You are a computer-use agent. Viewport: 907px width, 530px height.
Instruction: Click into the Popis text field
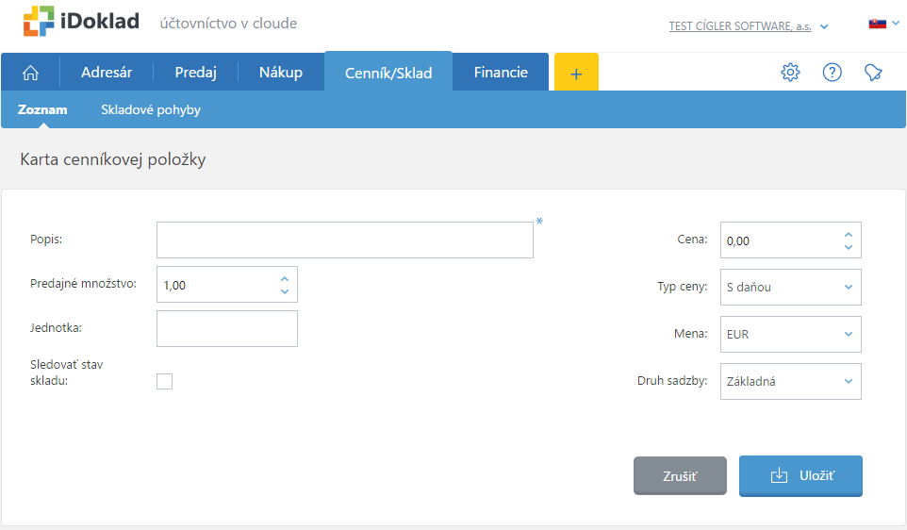tap(345, 240)
